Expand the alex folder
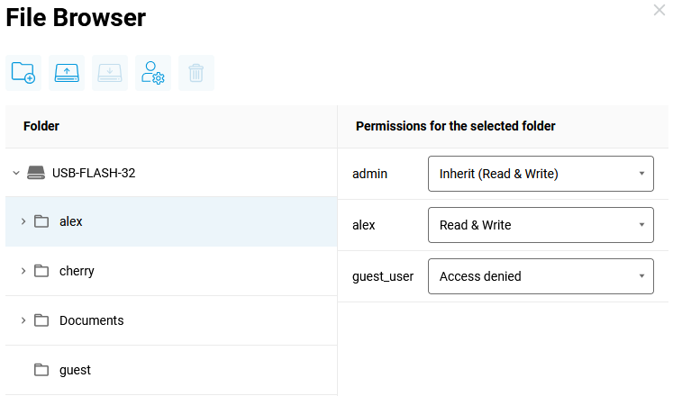 pos(23,221)
